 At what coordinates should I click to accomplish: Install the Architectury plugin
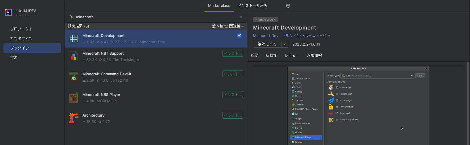click(x=233, y=115)
